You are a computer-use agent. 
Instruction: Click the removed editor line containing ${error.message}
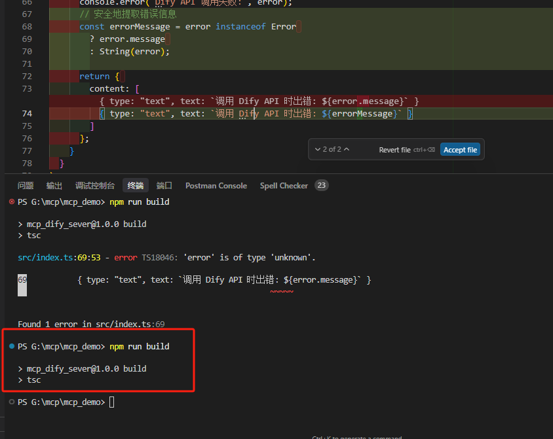tap(259, 101)
